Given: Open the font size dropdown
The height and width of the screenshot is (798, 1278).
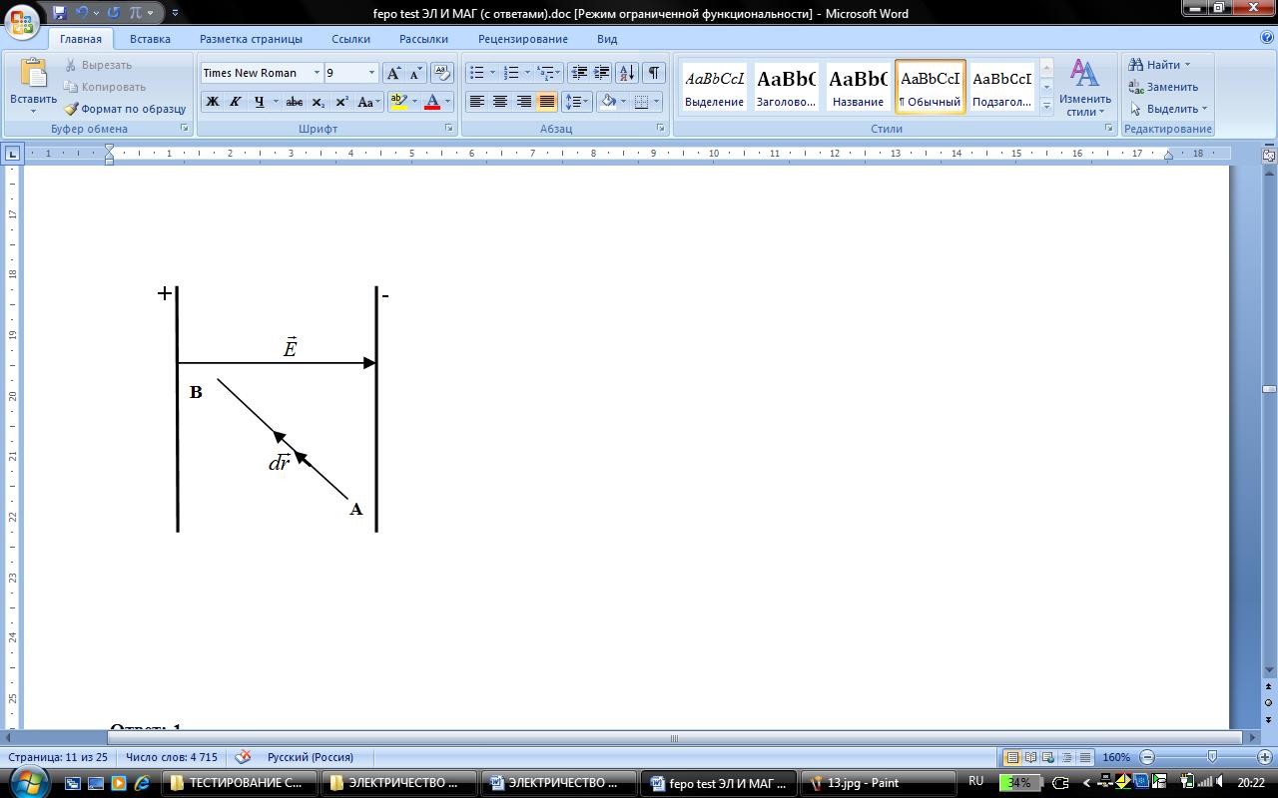Looking at the screenshot, I should click(x=372, y=73).
